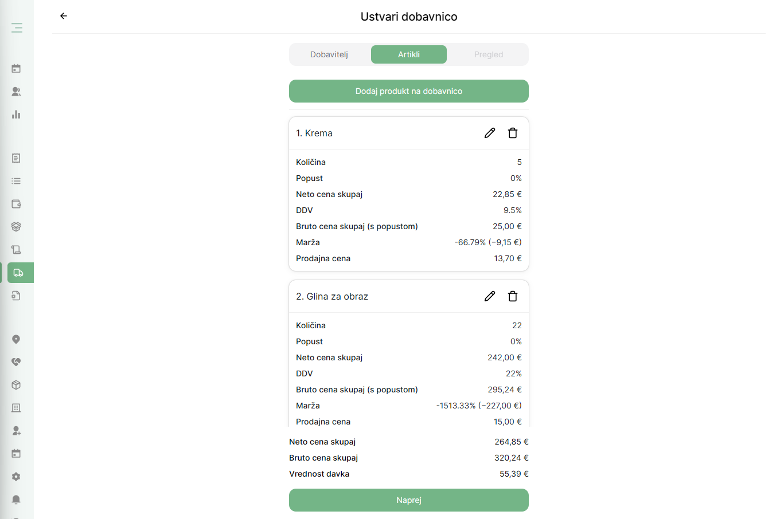Screen dimensions: 784x519
Task: Select the Artikli tab
Action: 409,54
